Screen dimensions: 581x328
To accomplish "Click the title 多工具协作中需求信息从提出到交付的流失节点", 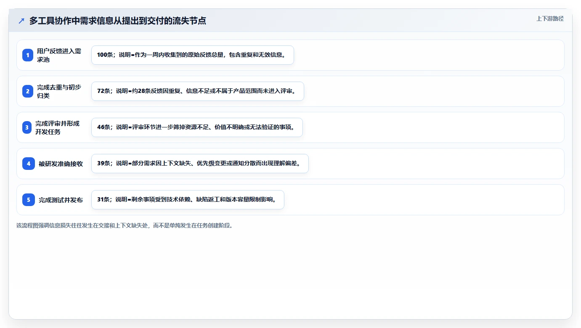I will [118, 21].
